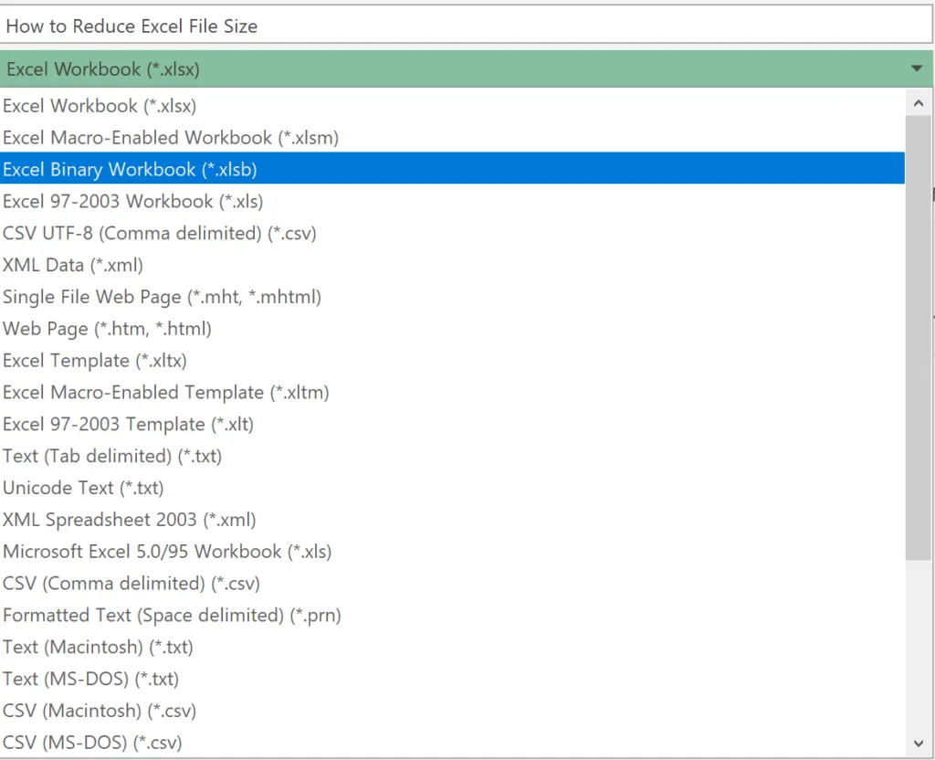Choose Excel Macro-Enabled Template (*.xltm)
Image resolution: width=935 pixels, height=760 pixels.
coord(453,393)
